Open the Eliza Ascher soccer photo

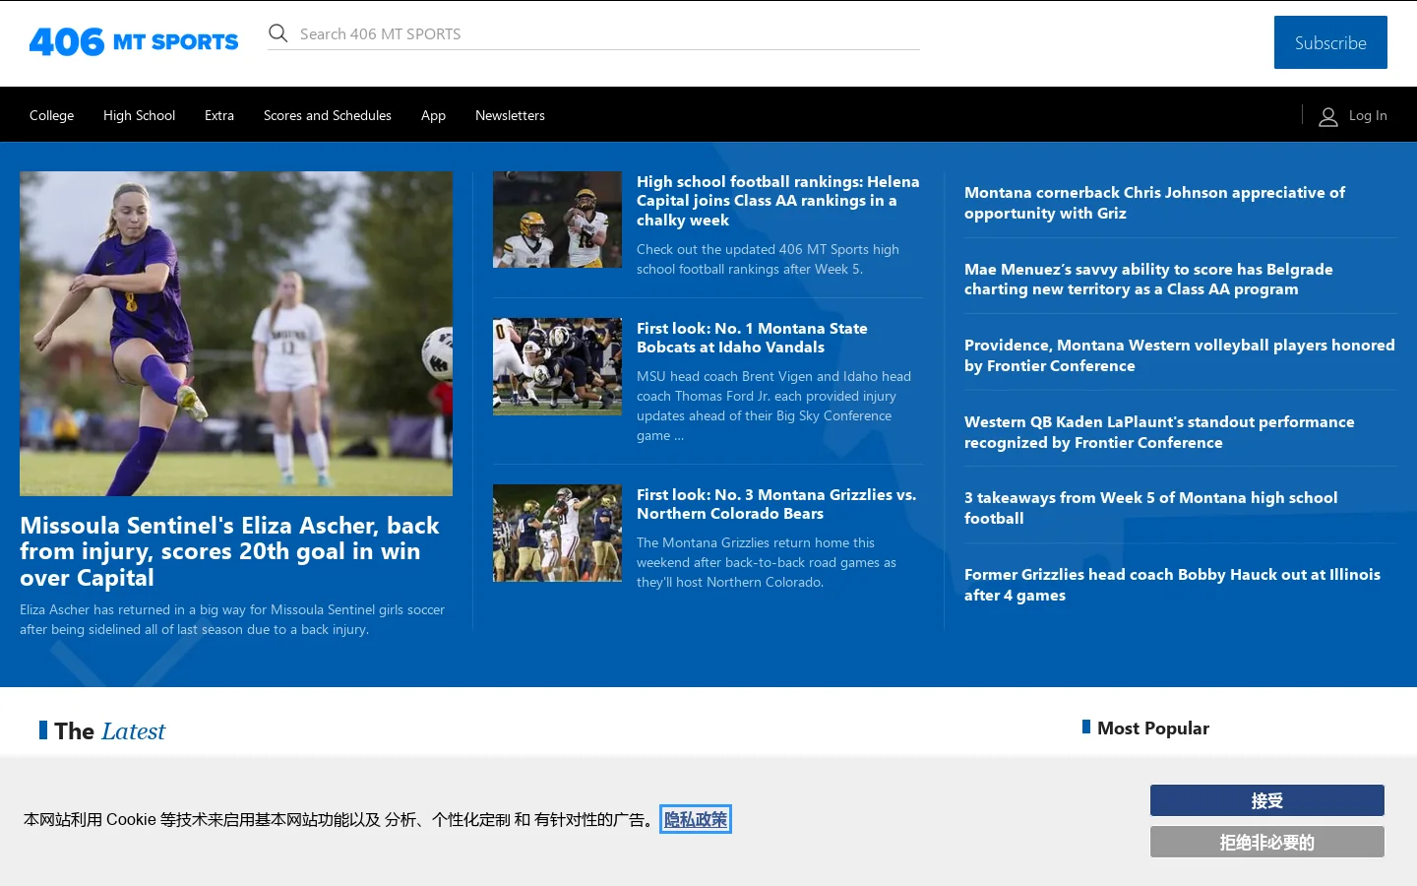click(x=236, y=334)
